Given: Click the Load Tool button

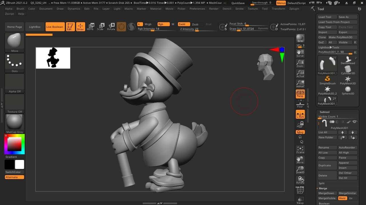Looking at the screenshot, I should coord(327,17).
